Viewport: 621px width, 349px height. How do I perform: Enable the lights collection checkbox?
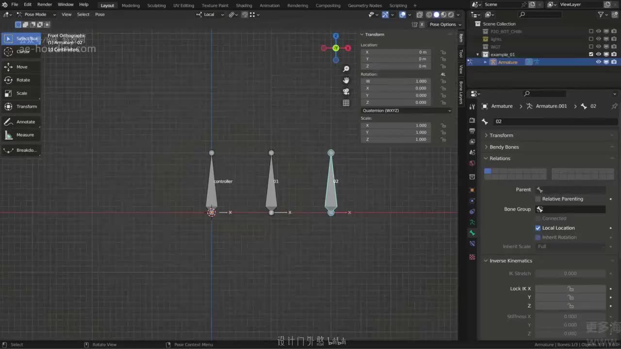(x=591, y=39)
